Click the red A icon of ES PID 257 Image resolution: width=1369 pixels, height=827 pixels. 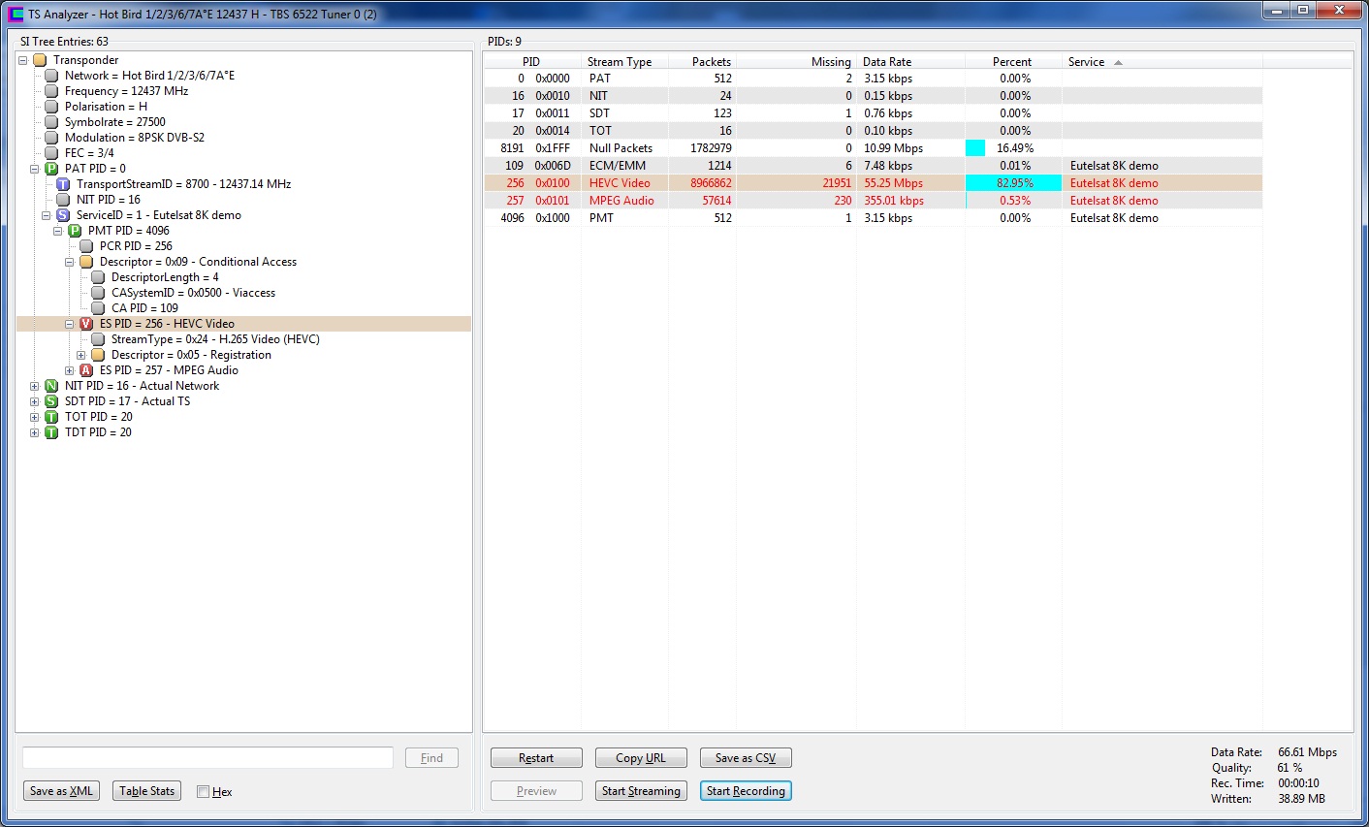coord(86,370)
